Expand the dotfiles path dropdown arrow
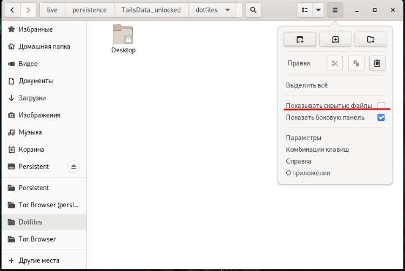The height and width of the screenshot is (271, 405). click(x=228, y=10)
